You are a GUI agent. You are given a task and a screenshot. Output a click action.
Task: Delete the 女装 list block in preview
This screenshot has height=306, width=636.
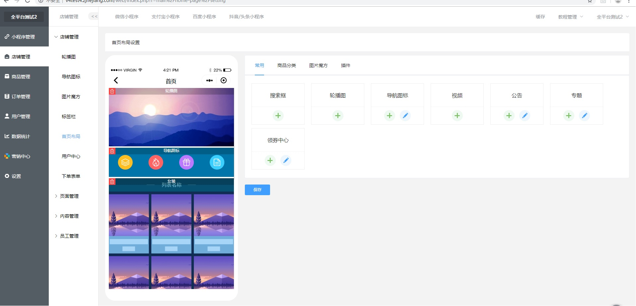coord(112,182)
